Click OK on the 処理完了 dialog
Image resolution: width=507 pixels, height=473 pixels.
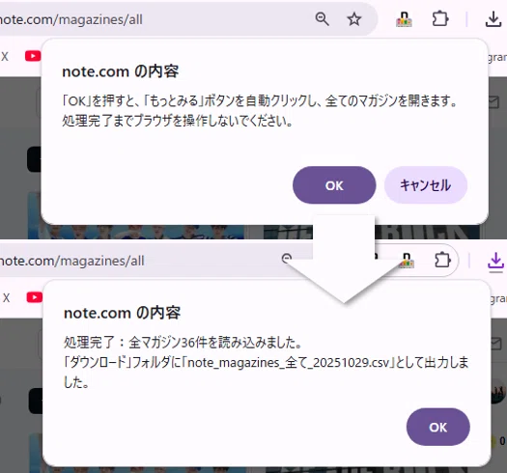coord(437,427)
